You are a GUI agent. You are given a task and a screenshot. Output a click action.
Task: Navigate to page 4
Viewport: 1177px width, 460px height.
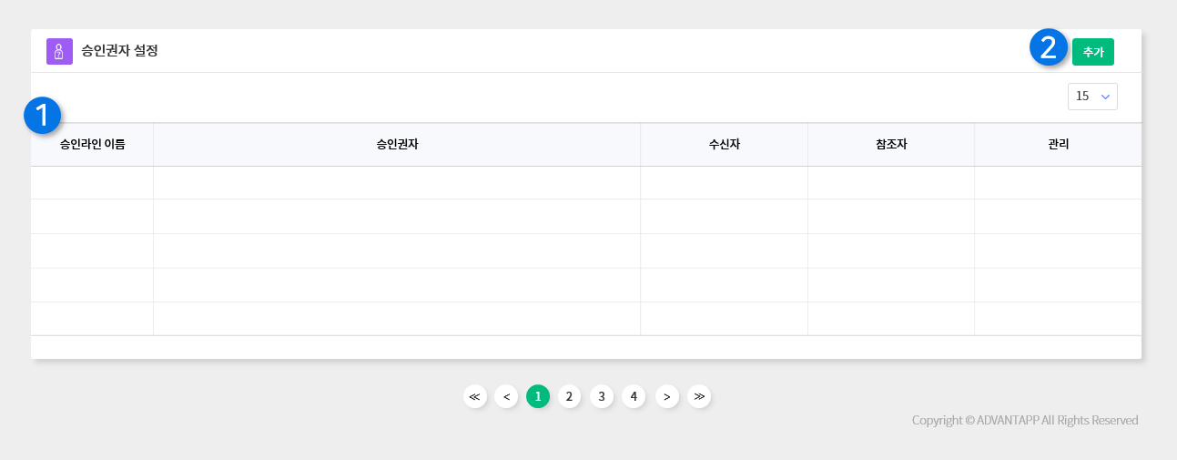pyautogui.click(x=634, y=396)
